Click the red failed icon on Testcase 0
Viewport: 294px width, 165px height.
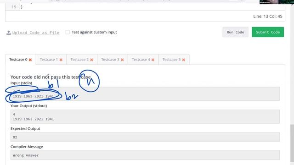[x=30, y=60]
